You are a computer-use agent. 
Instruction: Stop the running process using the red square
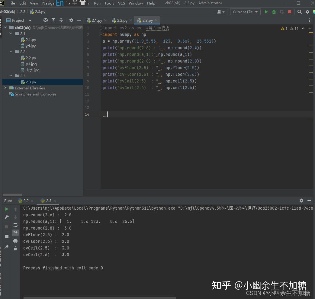(x=290, y=12)
